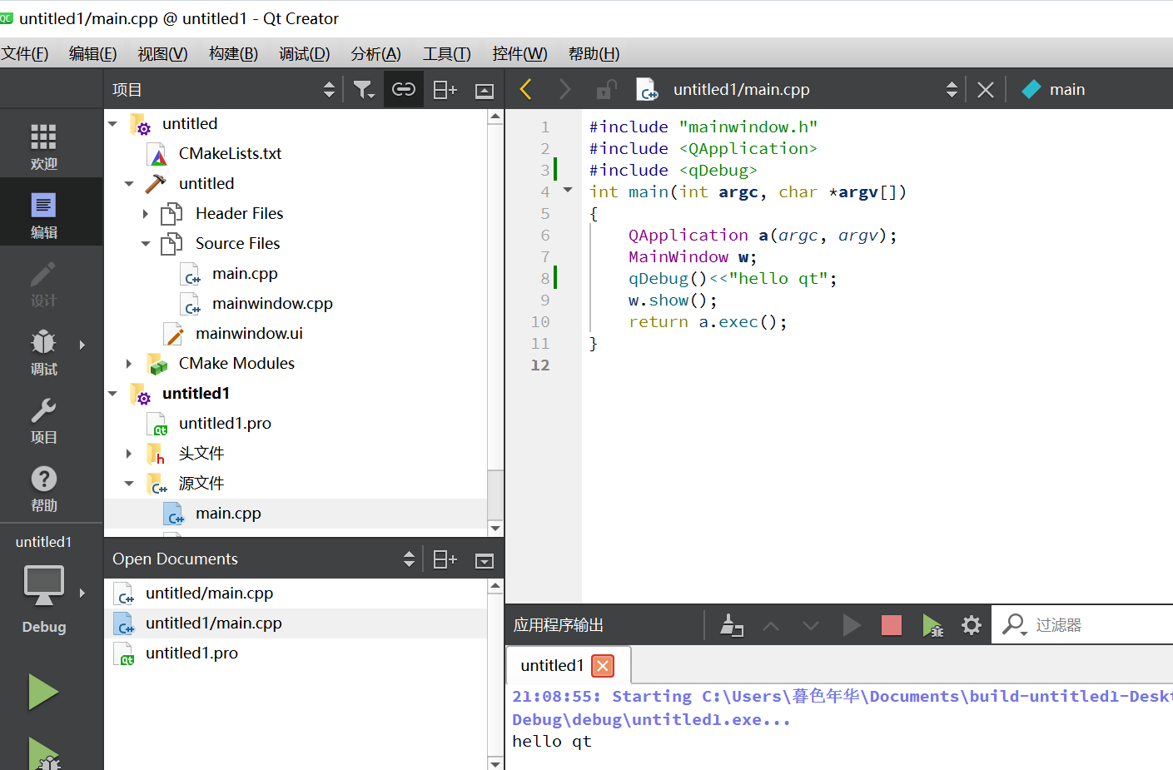Filter the project tree
The image size is (1173, 770).
click(364, 89)
